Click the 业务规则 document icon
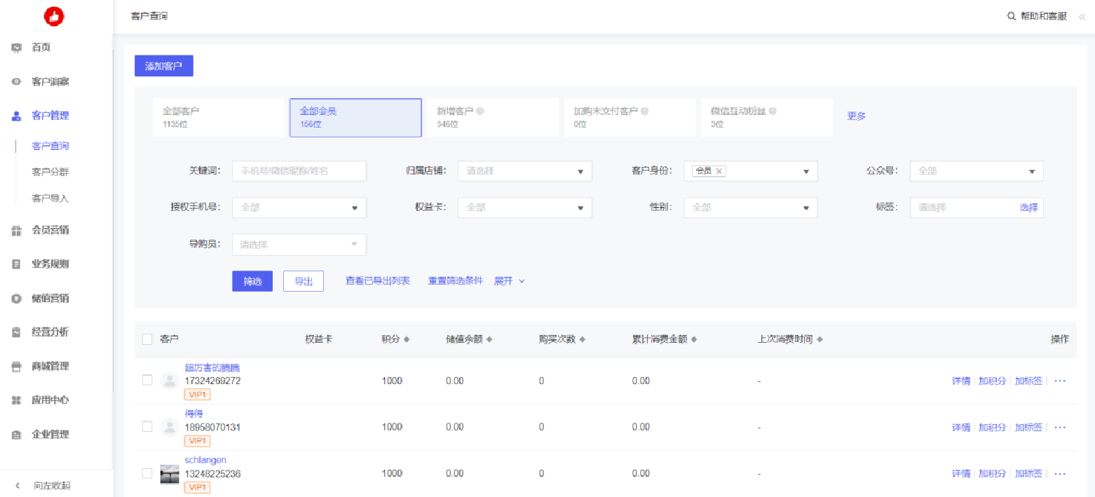Viewport: 1095px width, 497px height. [x=17, y=264]
